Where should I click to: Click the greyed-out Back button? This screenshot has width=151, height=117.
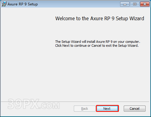[85, 109]
